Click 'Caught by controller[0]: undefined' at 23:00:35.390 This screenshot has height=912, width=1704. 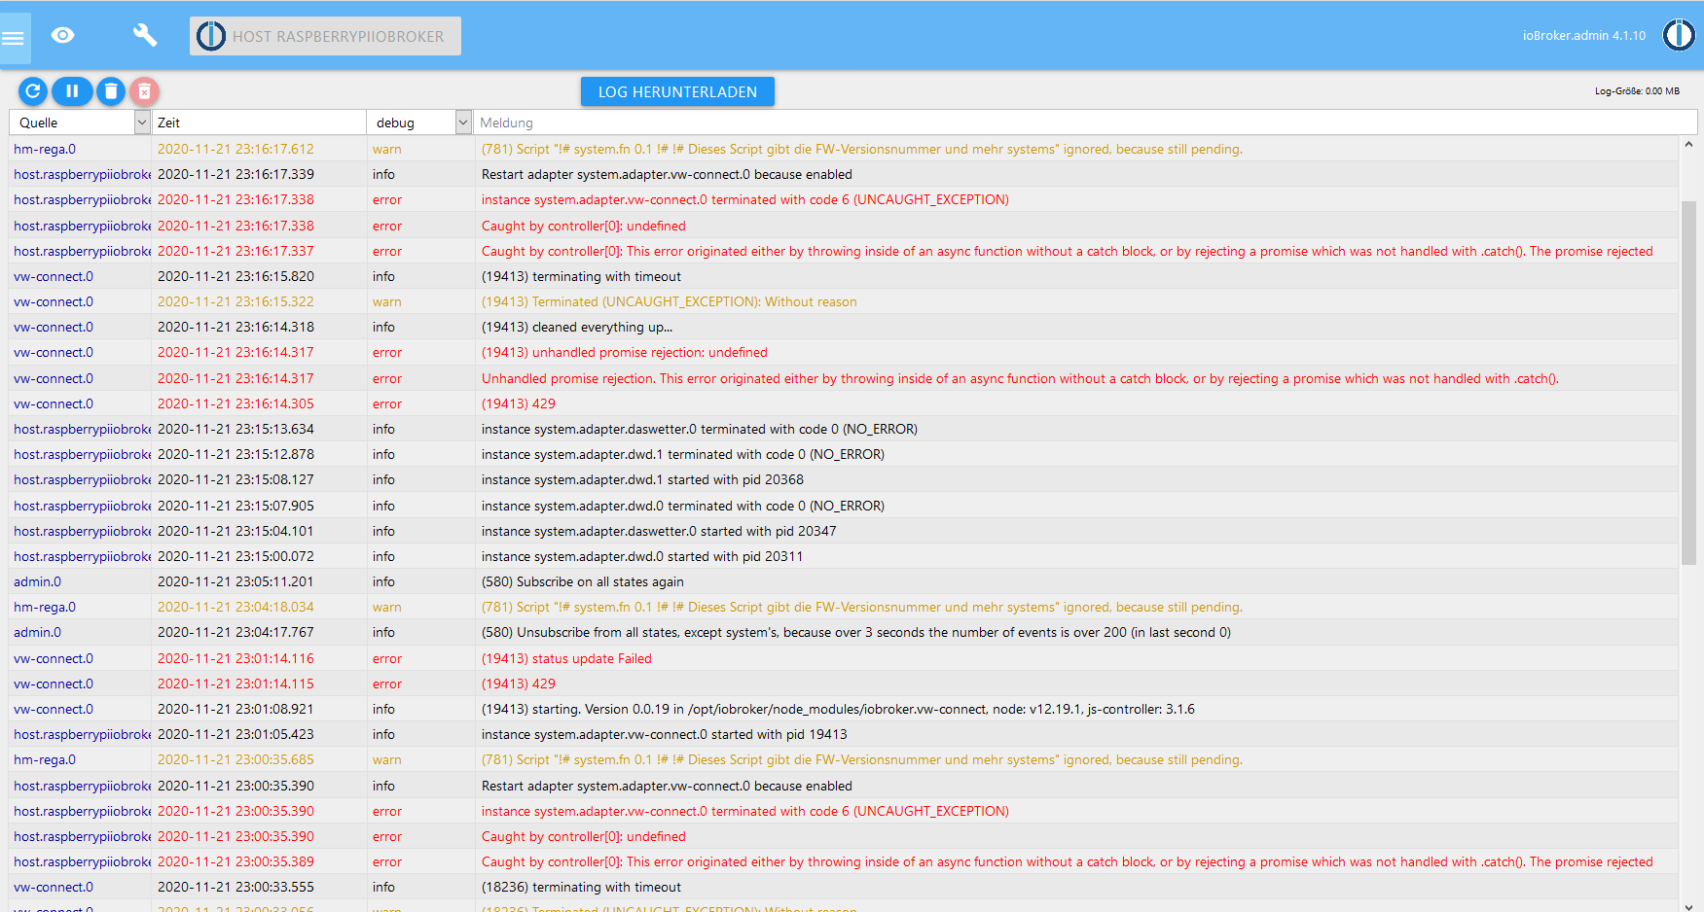pos(584,836)
